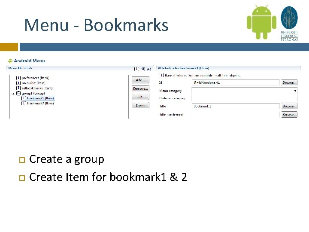
Task: Click the bookmark2 item icon
Action: (24, 104)
